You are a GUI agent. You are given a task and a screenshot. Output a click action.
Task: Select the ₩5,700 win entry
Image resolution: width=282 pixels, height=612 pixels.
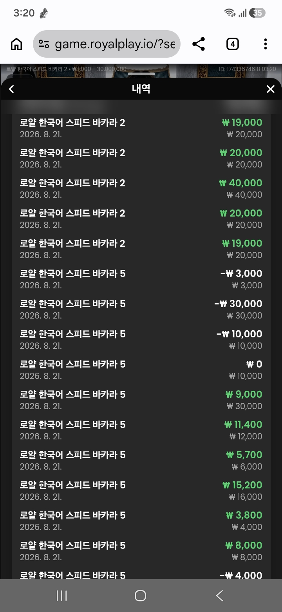(141, 460)
